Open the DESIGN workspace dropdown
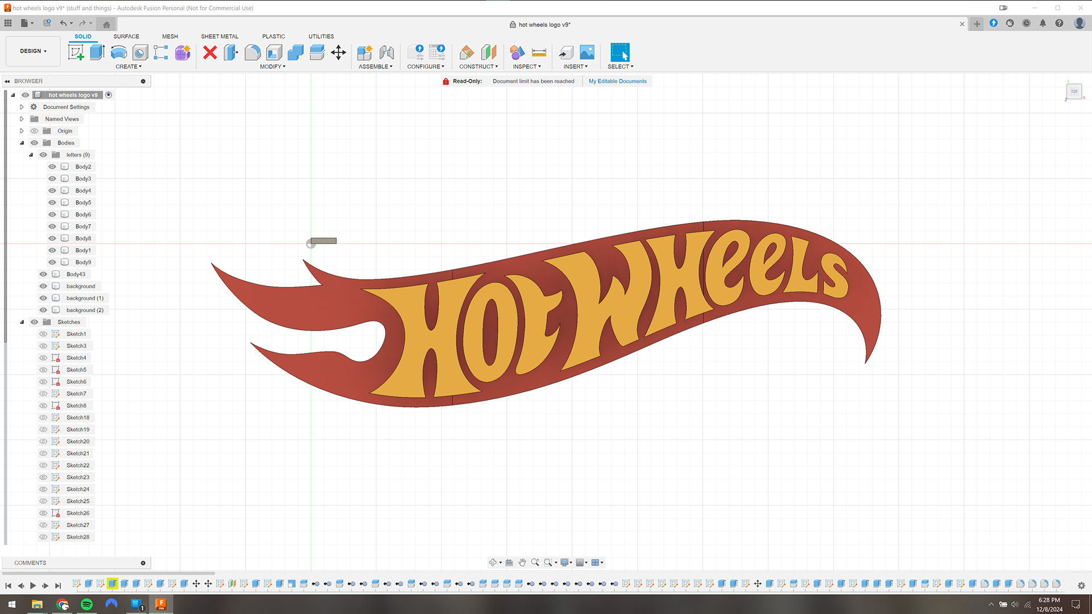The width and height of the screenshot is (1092, 614). coord(33,51)
